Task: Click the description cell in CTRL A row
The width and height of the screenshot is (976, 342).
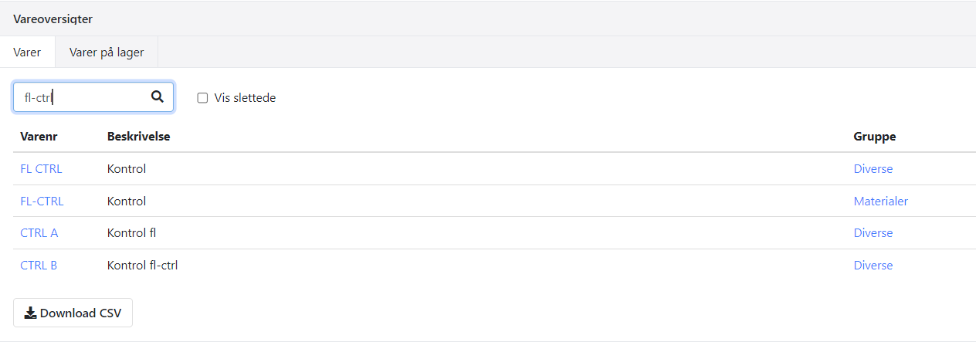Action: 132,233
